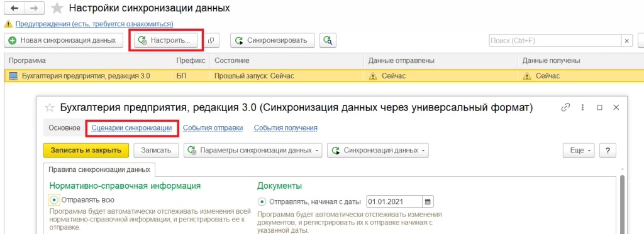The height and width of the screenshot is (234, 644).
Task: Select the Бухгалтерия предприятия, редакция 3.0 row
Action: (x=324, y=75)
